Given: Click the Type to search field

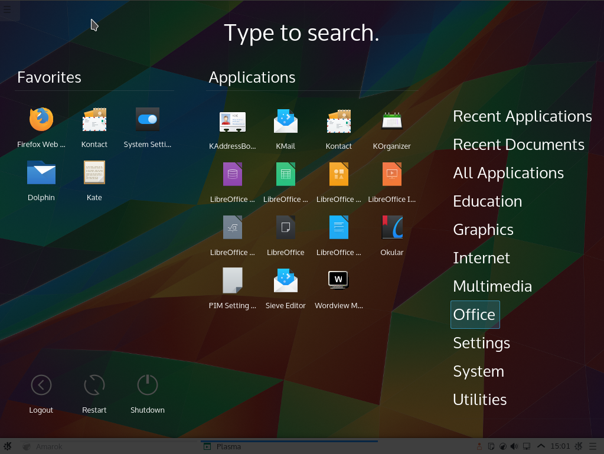Looking at the screenshot, I should 302,32.
